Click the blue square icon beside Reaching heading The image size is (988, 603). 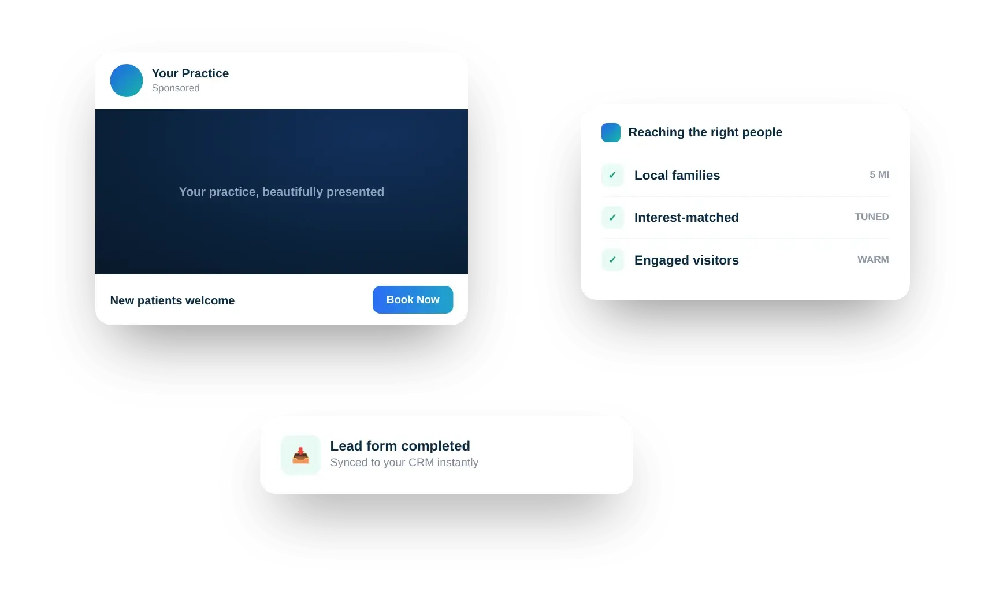pos(611,132)
